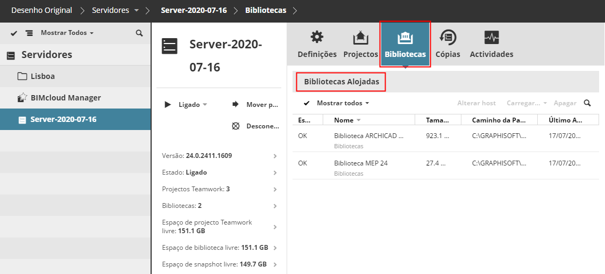
Task: Open the Definições gear icon
Action: pyautogui.click(x=317, y=38)
